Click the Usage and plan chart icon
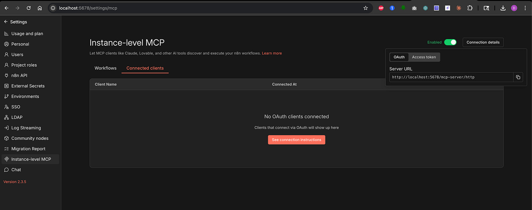This screenshot has width=532, height=210. pyautogui.click(x=6, y=34)
